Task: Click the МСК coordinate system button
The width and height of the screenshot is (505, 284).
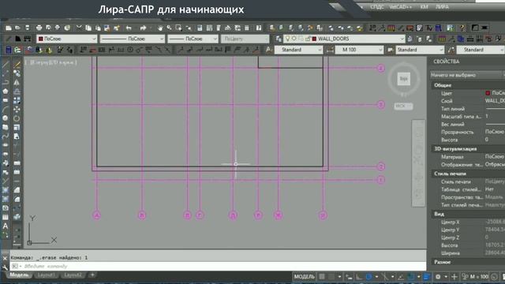Action: 403,106
